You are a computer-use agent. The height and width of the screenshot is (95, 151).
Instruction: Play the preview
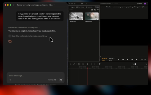(128, 59)
